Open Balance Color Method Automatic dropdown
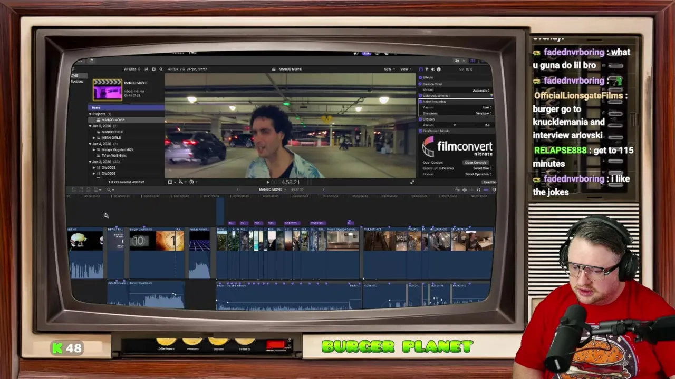Viewport: 675px width, 379px height. (481, 90)
